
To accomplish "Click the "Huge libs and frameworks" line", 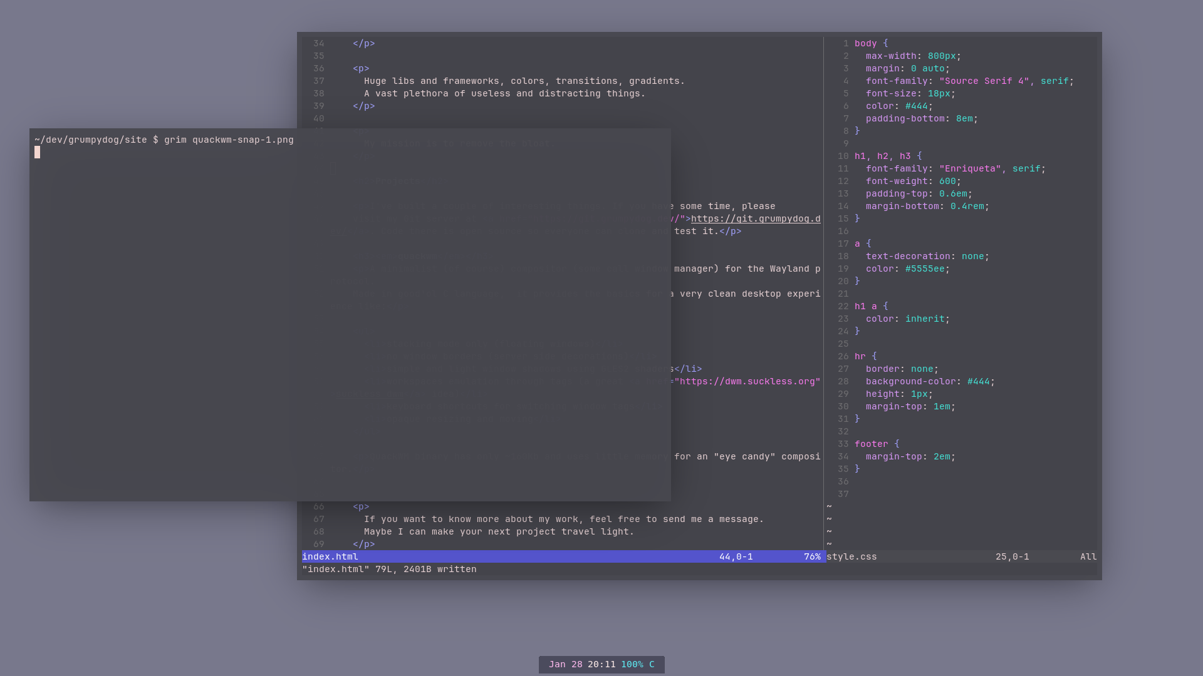I will (x=524, y=81).
